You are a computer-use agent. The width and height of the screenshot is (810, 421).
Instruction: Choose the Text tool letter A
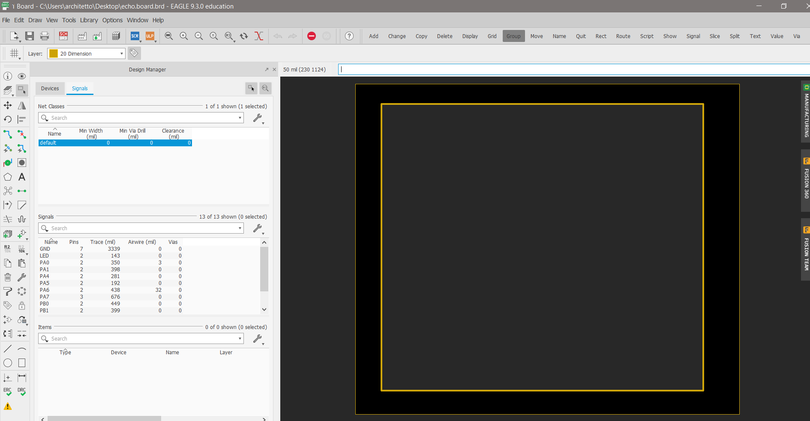[22, 177]
